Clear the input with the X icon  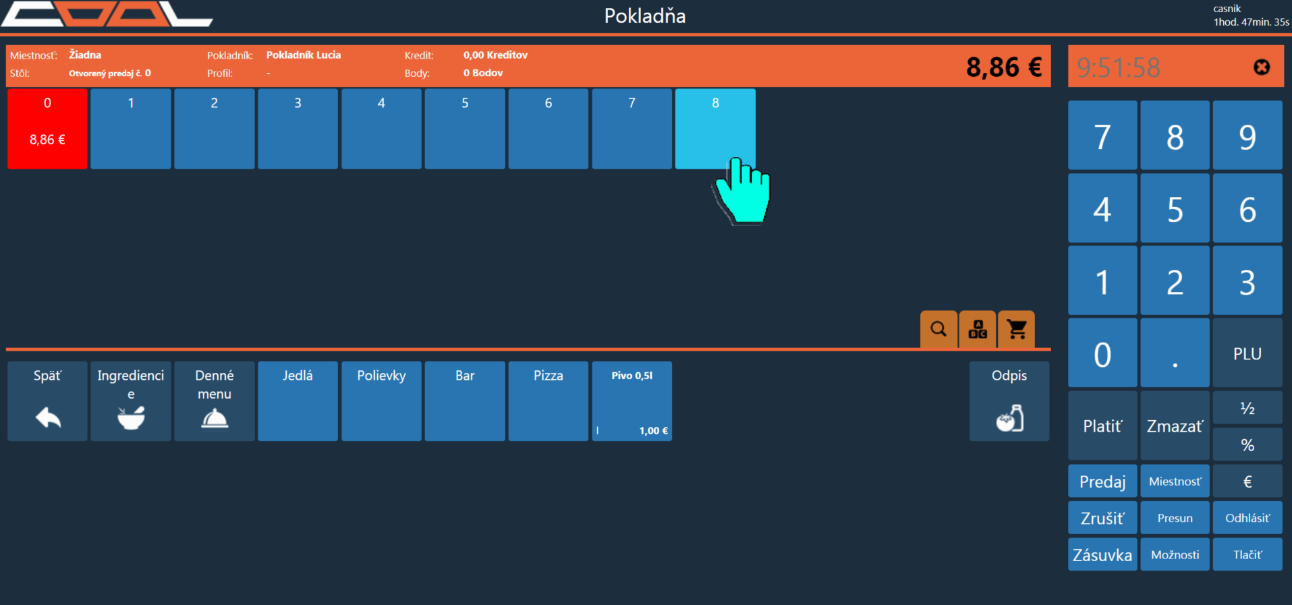[1261, 67]
